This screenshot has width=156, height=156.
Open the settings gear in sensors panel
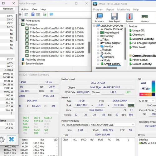click(2, 139)
